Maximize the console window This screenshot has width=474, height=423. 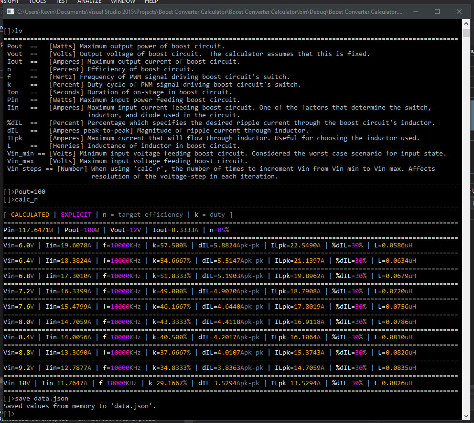[437, 11]
